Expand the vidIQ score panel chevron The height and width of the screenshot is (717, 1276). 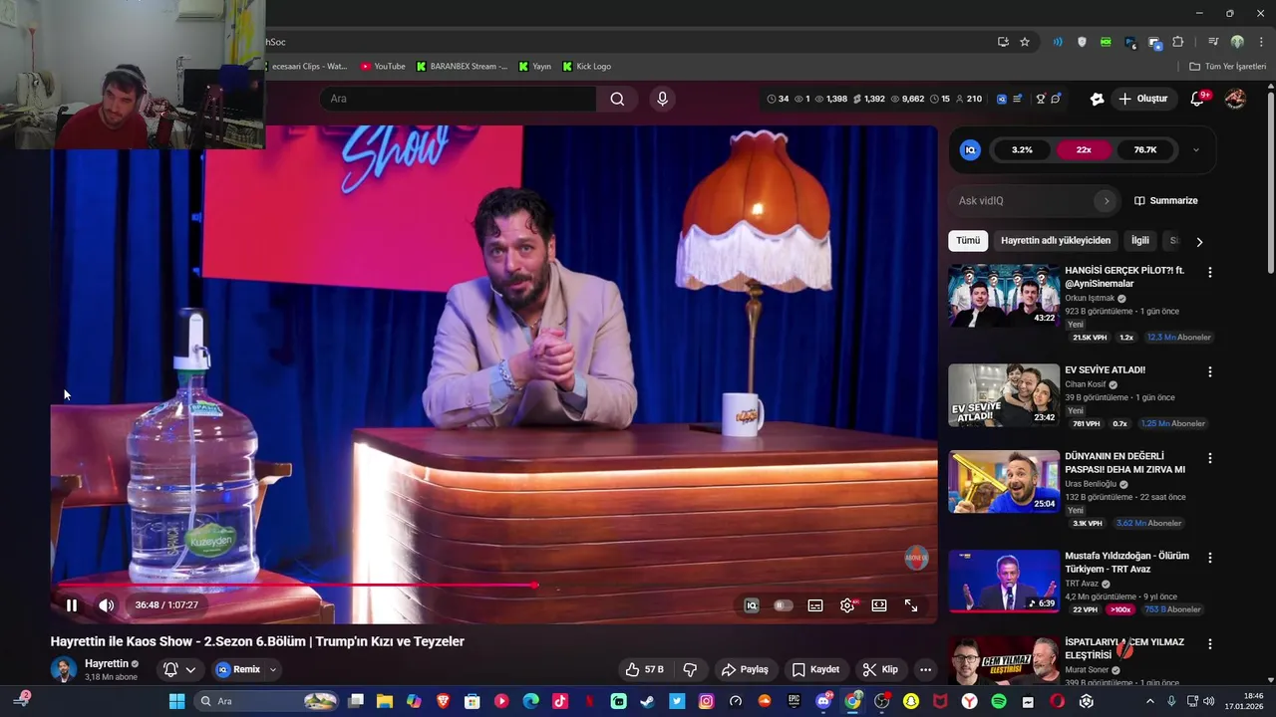coord(1196,150)
